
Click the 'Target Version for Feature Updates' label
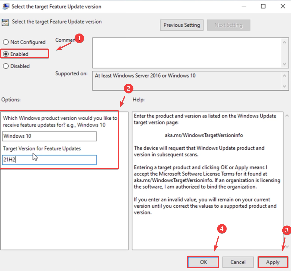click(42, 148)
